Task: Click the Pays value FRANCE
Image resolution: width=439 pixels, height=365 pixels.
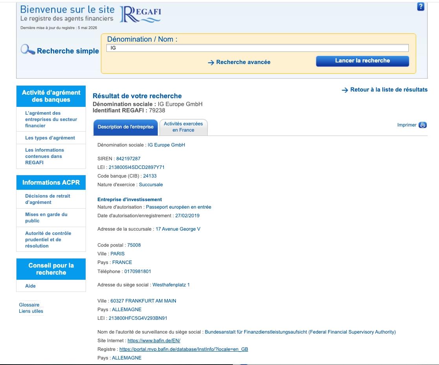Action: point(122,262)
